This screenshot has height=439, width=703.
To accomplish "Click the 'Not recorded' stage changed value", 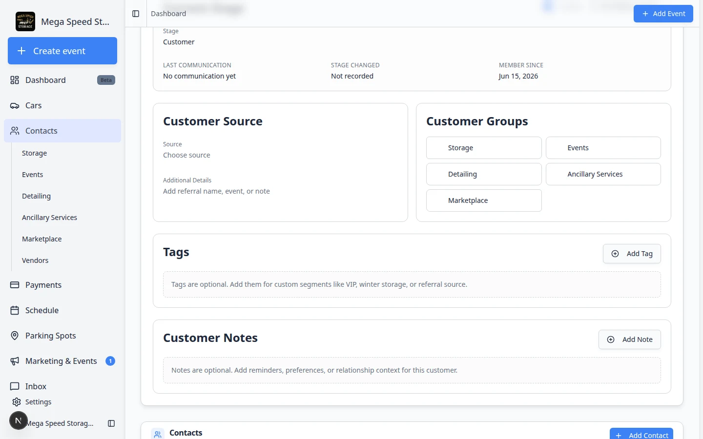I will [352, 76].
